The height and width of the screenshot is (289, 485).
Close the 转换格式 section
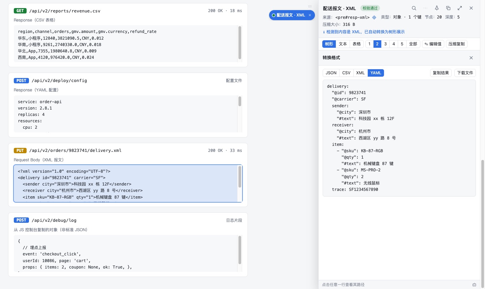click(x=471, y=58)
